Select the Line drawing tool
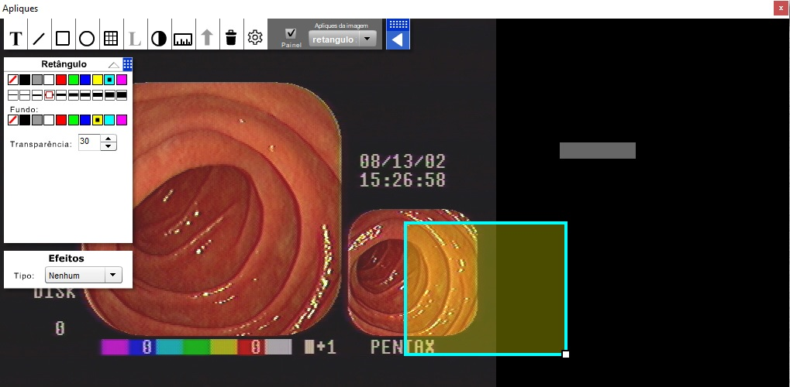The image size is (790, 387). click(39, 38)
